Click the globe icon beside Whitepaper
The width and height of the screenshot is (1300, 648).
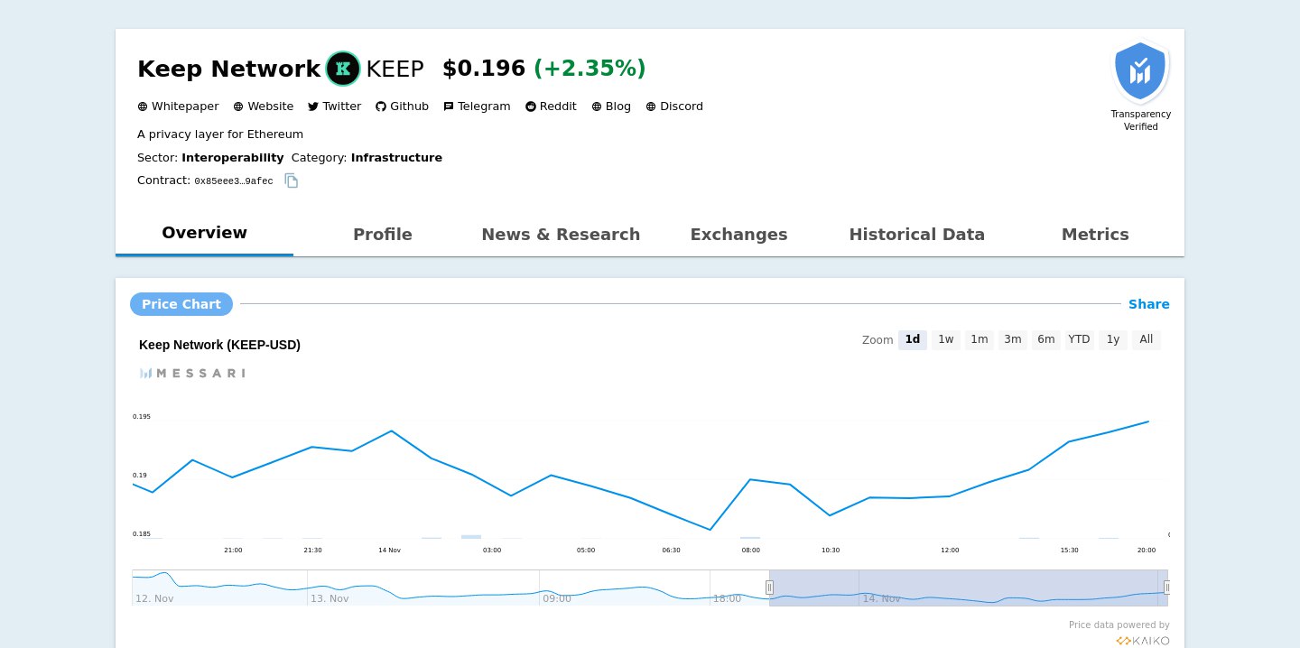(143, 106)
